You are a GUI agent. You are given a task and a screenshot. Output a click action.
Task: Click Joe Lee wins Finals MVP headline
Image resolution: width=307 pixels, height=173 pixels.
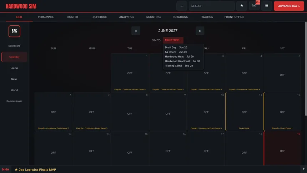35,170
